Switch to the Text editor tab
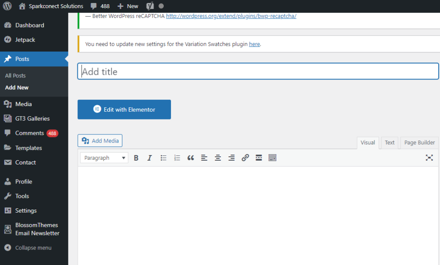440x265 pixels. [389, 143]
